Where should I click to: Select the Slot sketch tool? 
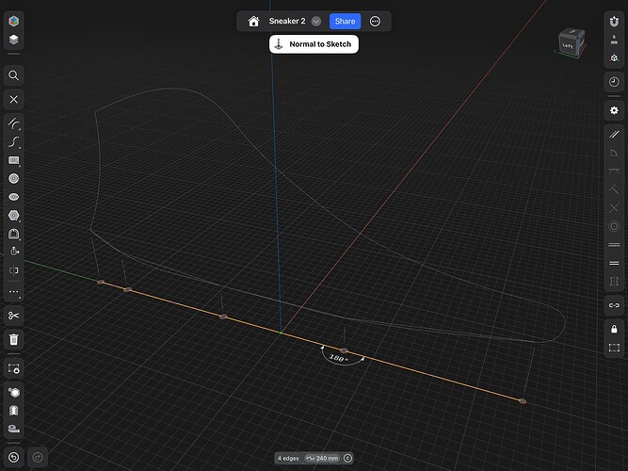pyautogui.click(x=13, y=234)
